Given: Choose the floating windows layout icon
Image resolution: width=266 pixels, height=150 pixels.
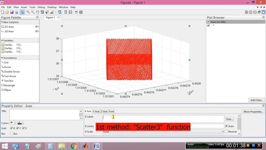Looking at the screenshot, I should pyautogui.click(x=259, y=12).
